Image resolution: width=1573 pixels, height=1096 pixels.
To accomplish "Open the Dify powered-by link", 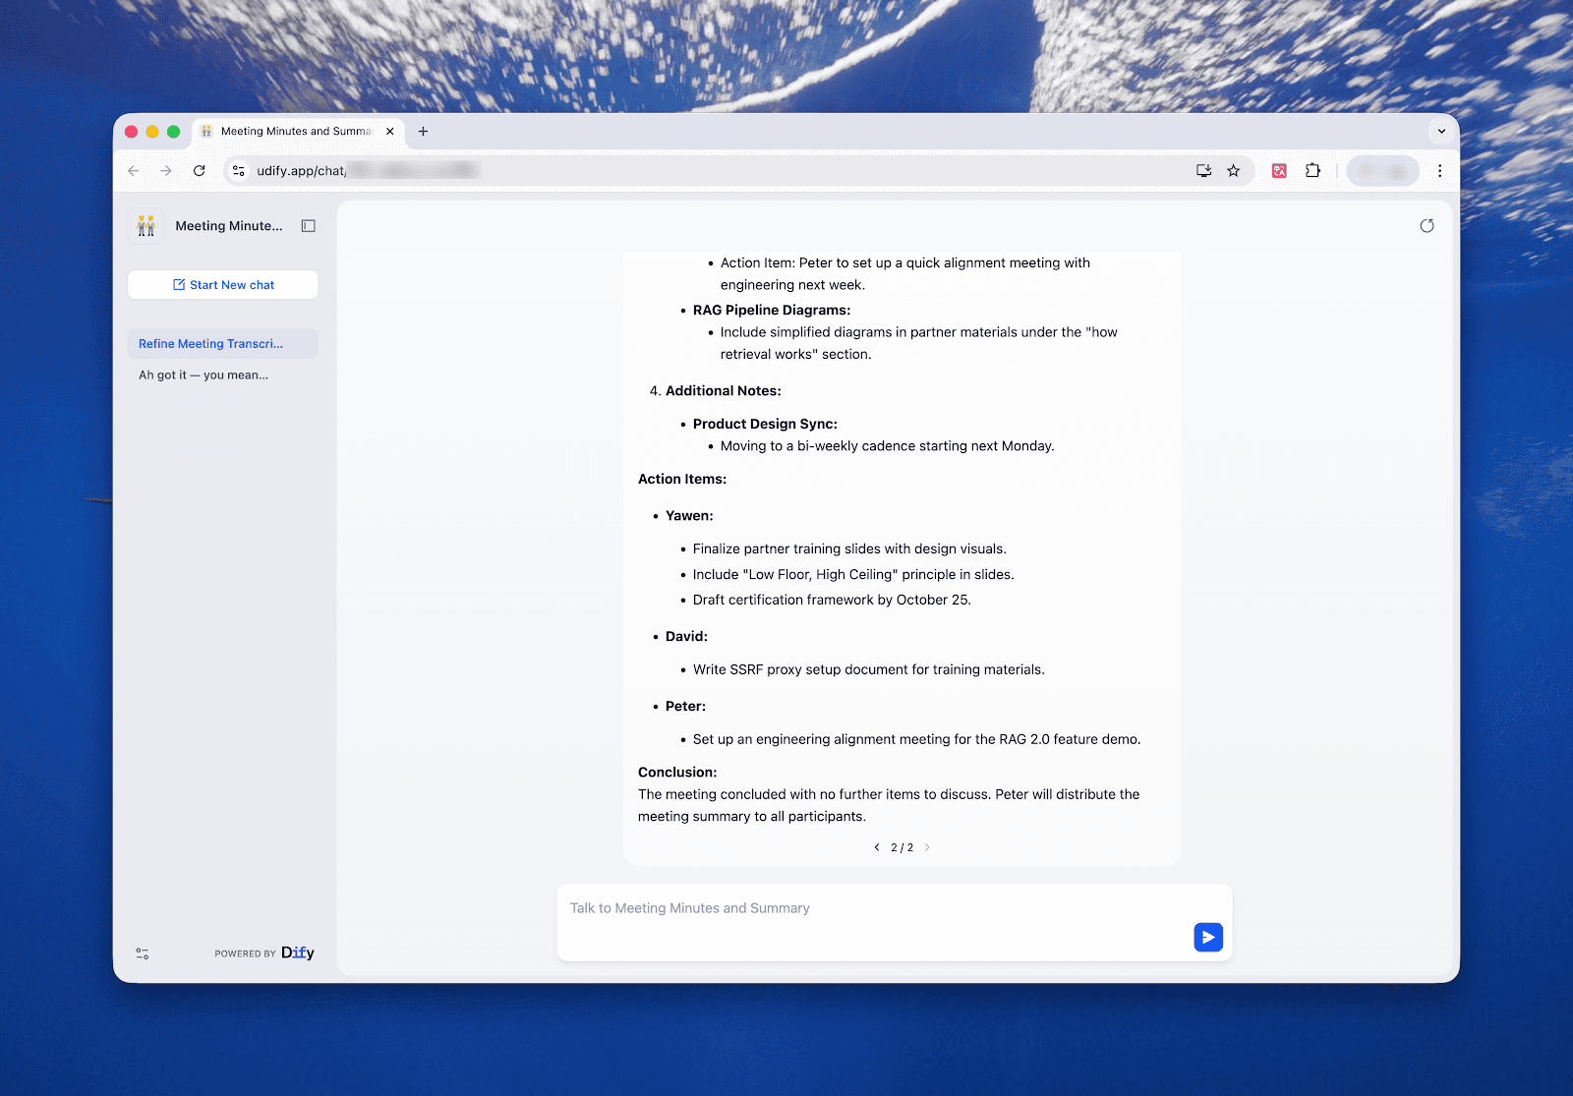I will (297, 952).
